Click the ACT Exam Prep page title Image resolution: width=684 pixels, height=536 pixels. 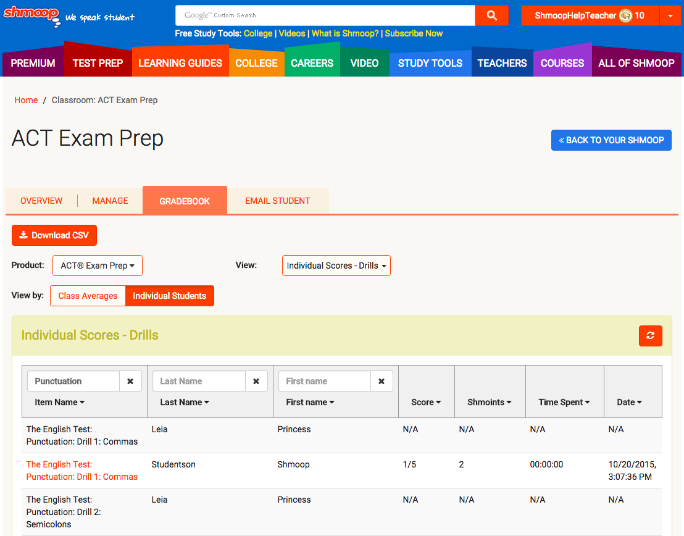click(88, 138)
